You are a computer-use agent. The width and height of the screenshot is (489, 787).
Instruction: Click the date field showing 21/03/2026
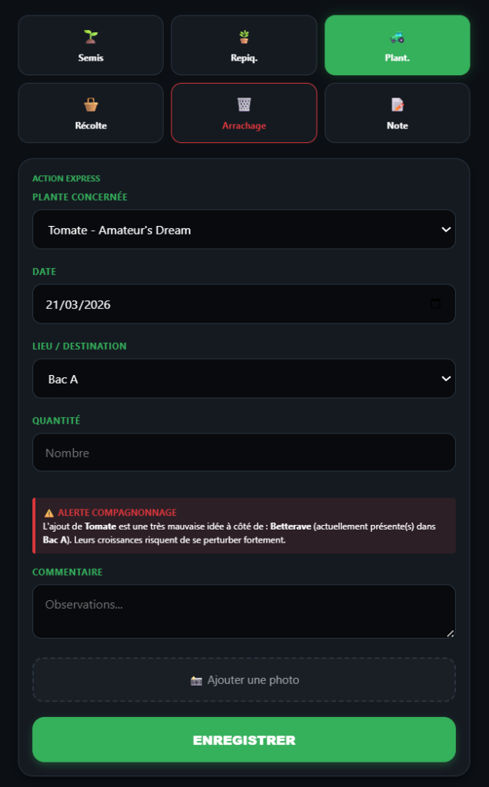pyautogui.click(x=231, y=304)
